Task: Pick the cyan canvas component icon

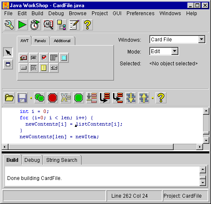Action: 64,58
